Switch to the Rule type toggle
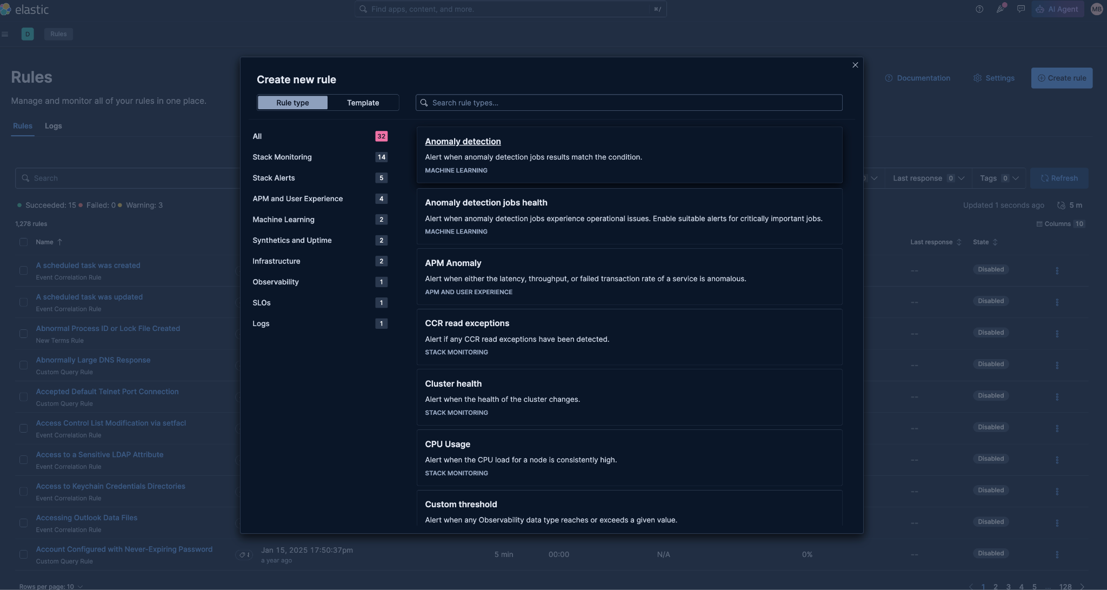This screenshot has width=1107, height=590. point(292,103)
